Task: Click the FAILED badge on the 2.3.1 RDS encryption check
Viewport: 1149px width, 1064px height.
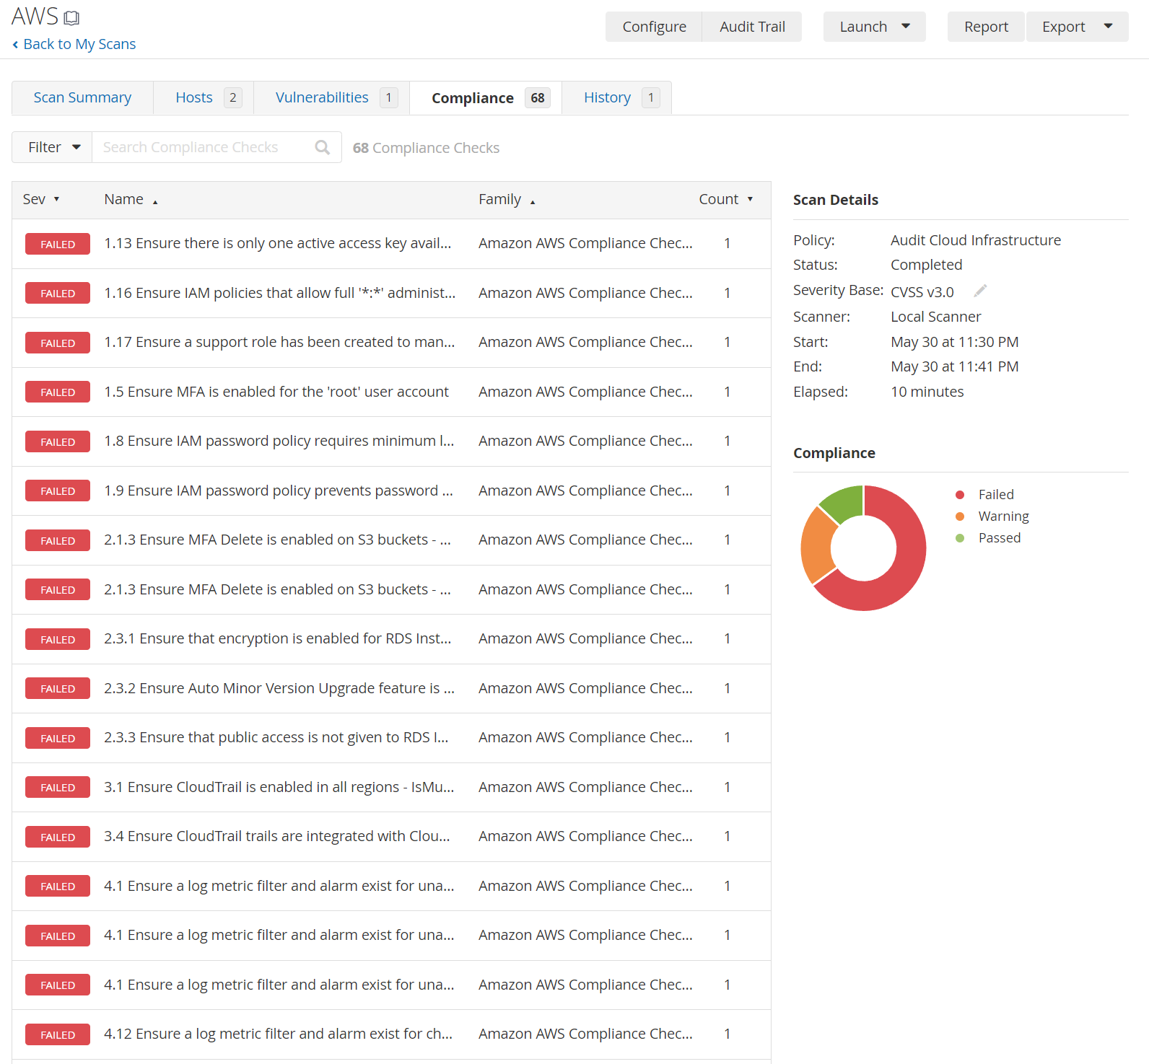Action: 58,639
